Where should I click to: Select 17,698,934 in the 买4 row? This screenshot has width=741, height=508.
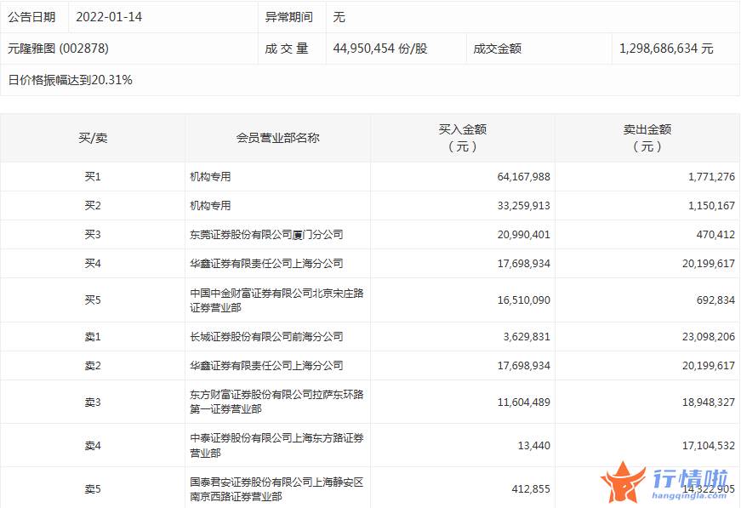pyautogui.click(x=523, y=263)
